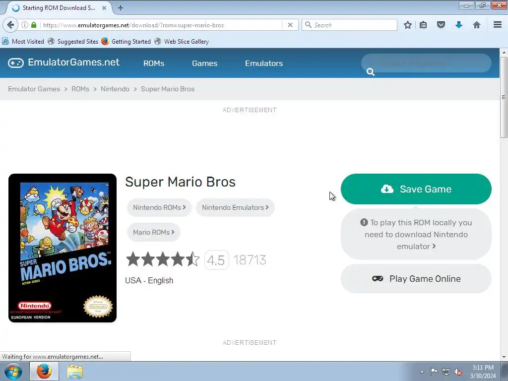Open the Games navigation menu item
The width and height of the screenshot is (508, 381).
205,63
